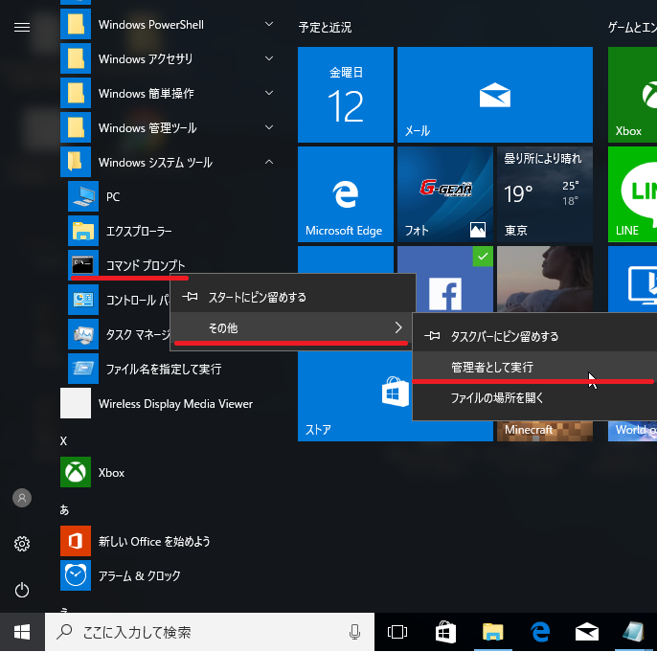This screenshot has height=652, width=657.
Task: Click the Windows アクセサリ folder icon
Action: (76, 58)
